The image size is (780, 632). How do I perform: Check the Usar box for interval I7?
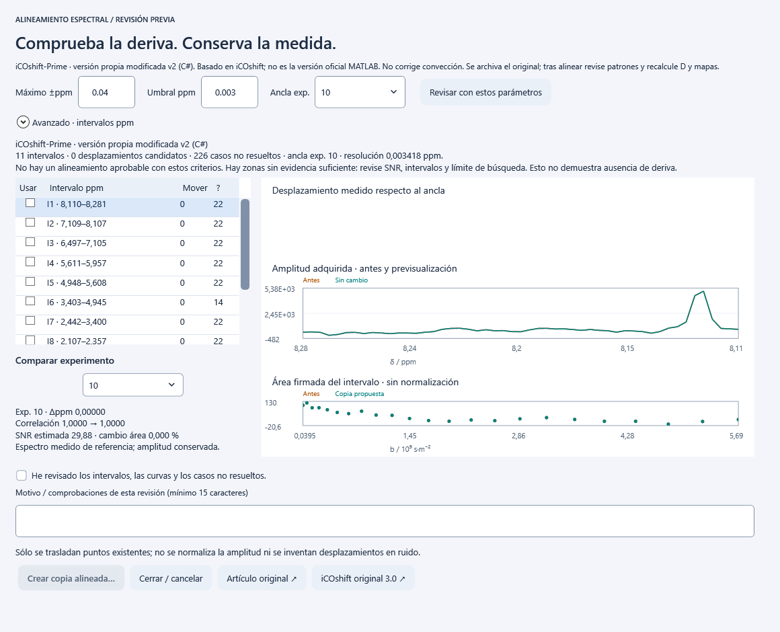pos(30,321)
